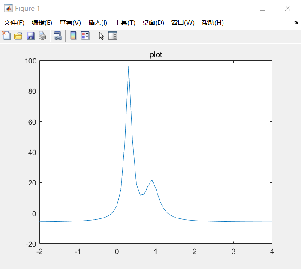
Task: Click the x-axis label 3
Action: [233, 251]
